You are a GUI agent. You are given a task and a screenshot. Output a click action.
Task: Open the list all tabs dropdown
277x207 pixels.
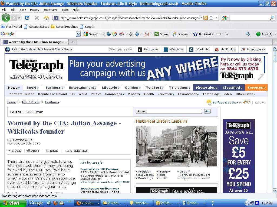click(275, 42)
